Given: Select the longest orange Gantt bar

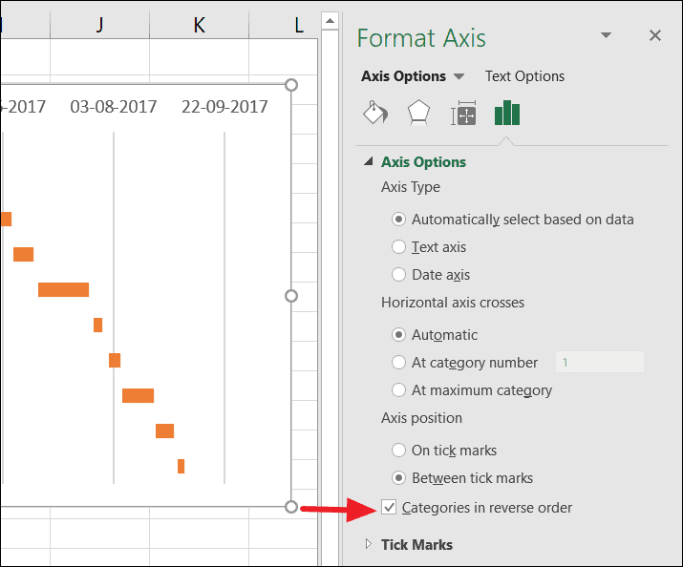Looking at the screenshot, I should click(x=64, y=289).
